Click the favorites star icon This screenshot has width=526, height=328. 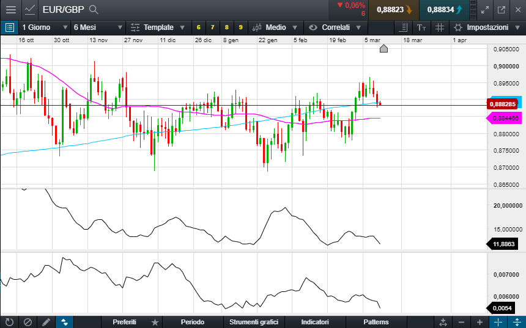click(x=155, y=323)
